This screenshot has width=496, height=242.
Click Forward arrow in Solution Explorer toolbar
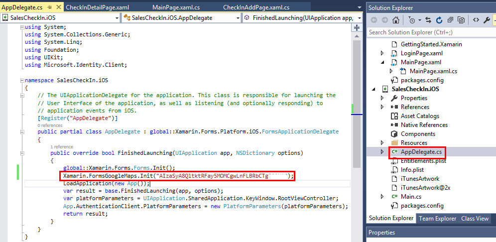coord(384,20)
